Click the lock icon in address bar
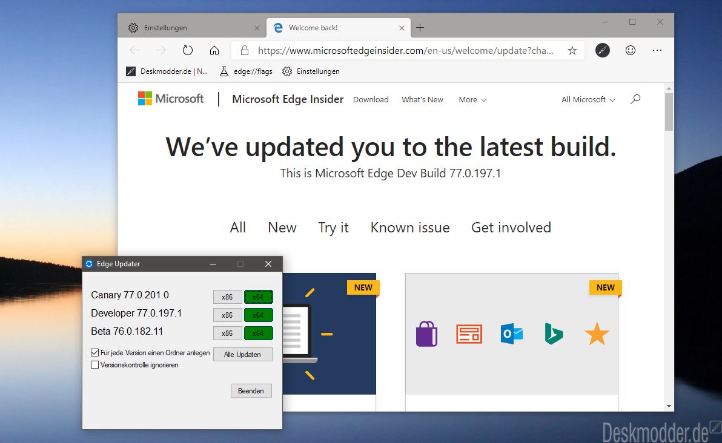Image resolution: width=722 pixels, height=443 pixels. click(x=245, y=50)
